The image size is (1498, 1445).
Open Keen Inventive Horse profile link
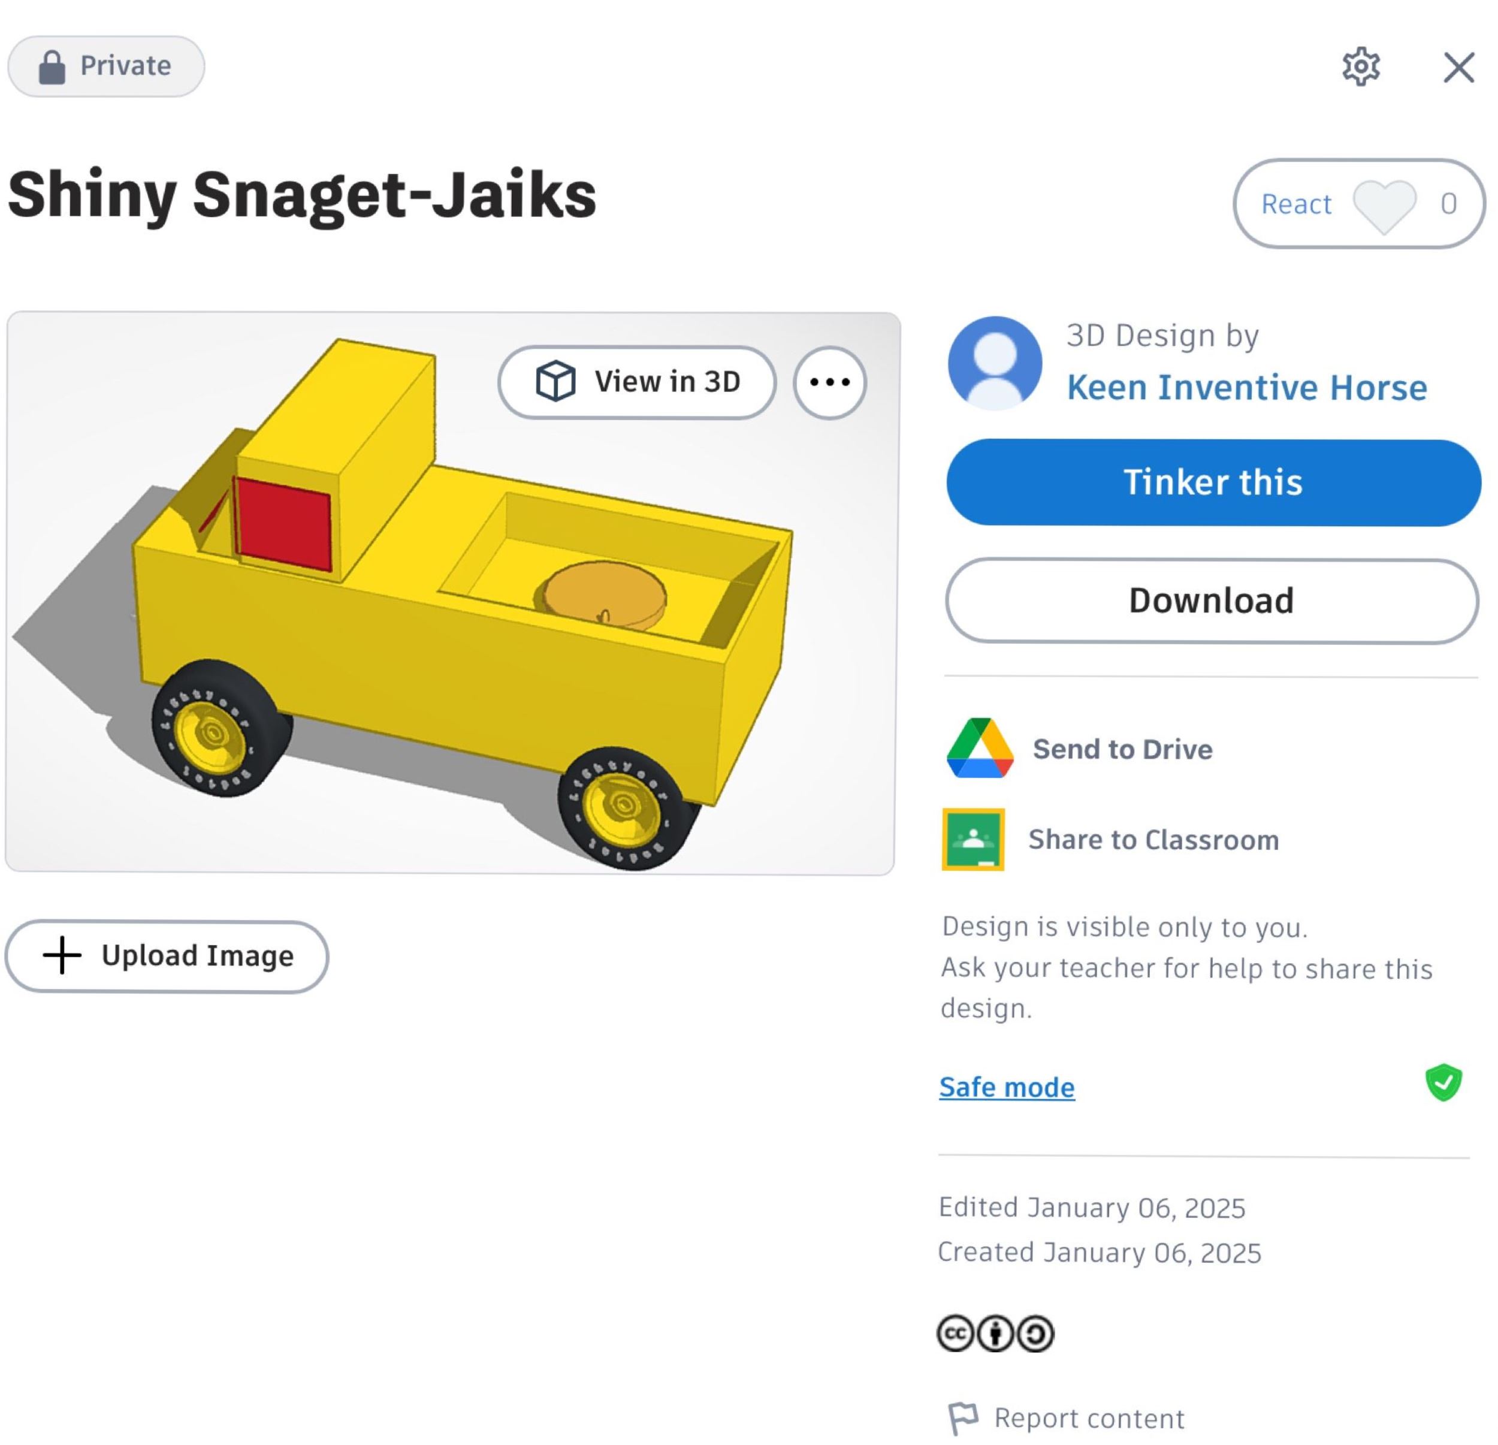(x=1246, y=388)
